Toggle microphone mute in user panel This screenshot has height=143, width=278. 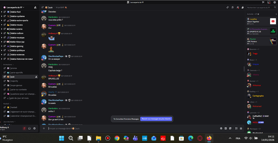(24, 128)
